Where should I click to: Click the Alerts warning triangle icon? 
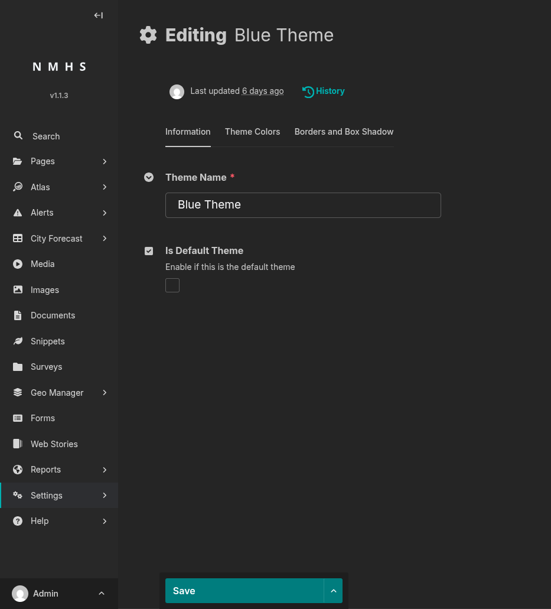tap(18, 213)
